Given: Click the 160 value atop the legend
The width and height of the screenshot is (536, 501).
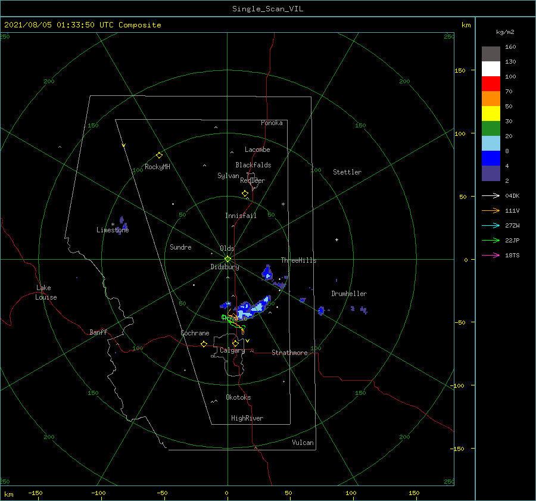Looking at the screenshot, I should click(510, 47).
